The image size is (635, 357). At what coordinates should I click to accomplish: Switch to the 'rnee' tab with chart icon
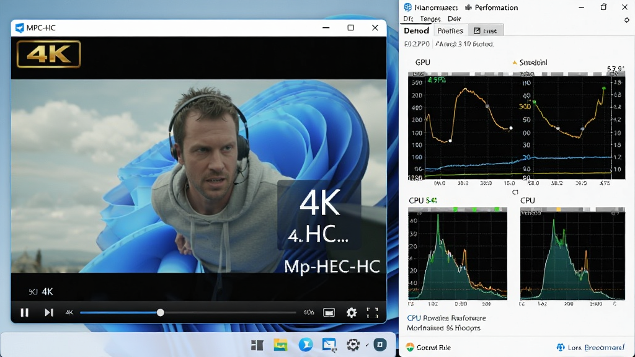coord(486,31)
